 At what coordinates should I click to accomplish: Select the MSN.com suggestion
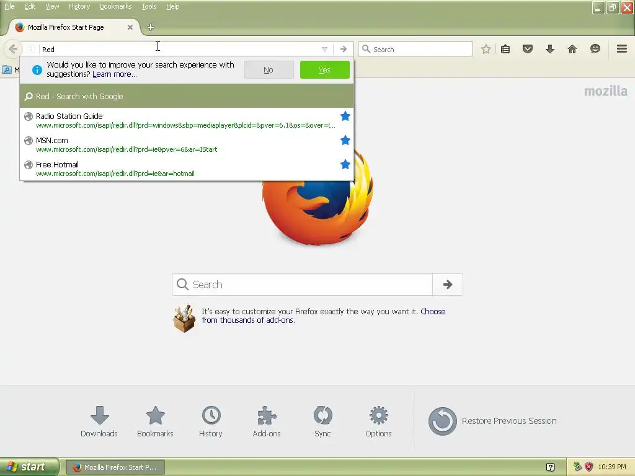click(x=187, y=144)
